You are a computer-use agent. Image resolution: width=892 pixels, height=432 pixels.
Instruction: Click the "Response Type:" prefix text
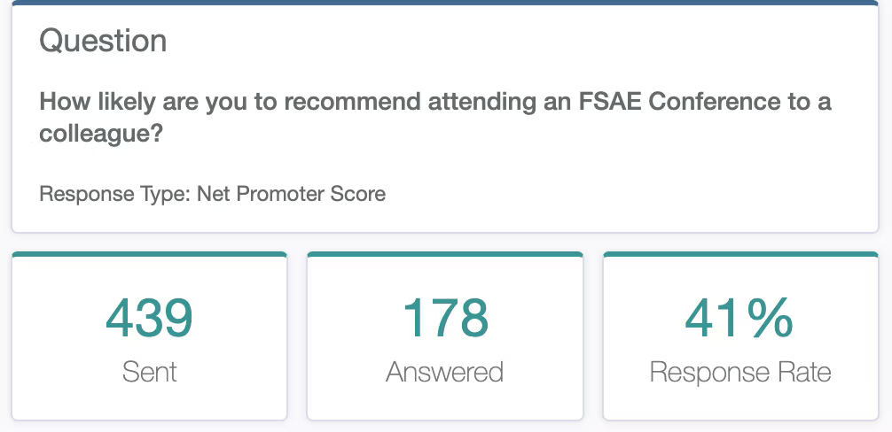click(115, 194)
